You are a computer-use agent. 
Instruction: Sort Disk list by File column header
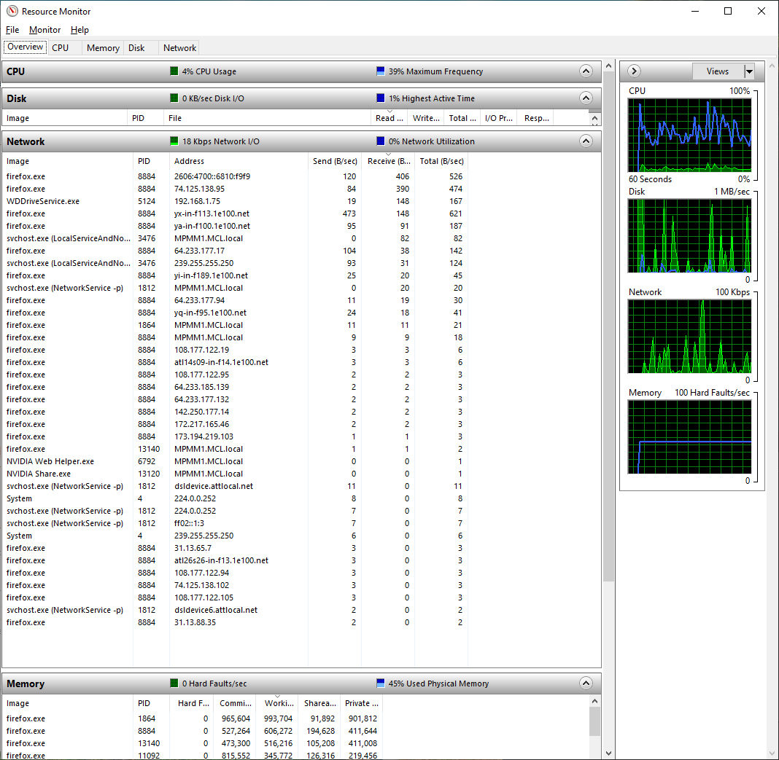pyautogui.click(x=267, y=118)
